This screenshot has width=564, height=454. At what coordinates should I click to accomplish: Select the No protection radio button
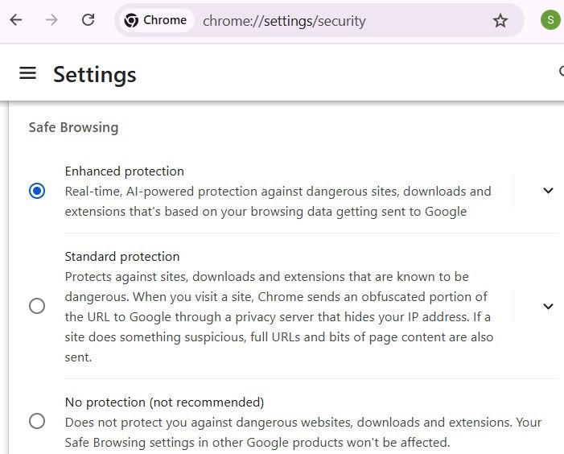click(37, 421)
